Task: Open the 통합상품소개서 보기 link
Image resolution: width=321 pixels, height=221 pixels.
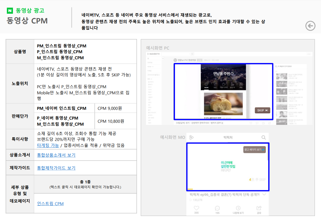Action: [x=56, y=155]
